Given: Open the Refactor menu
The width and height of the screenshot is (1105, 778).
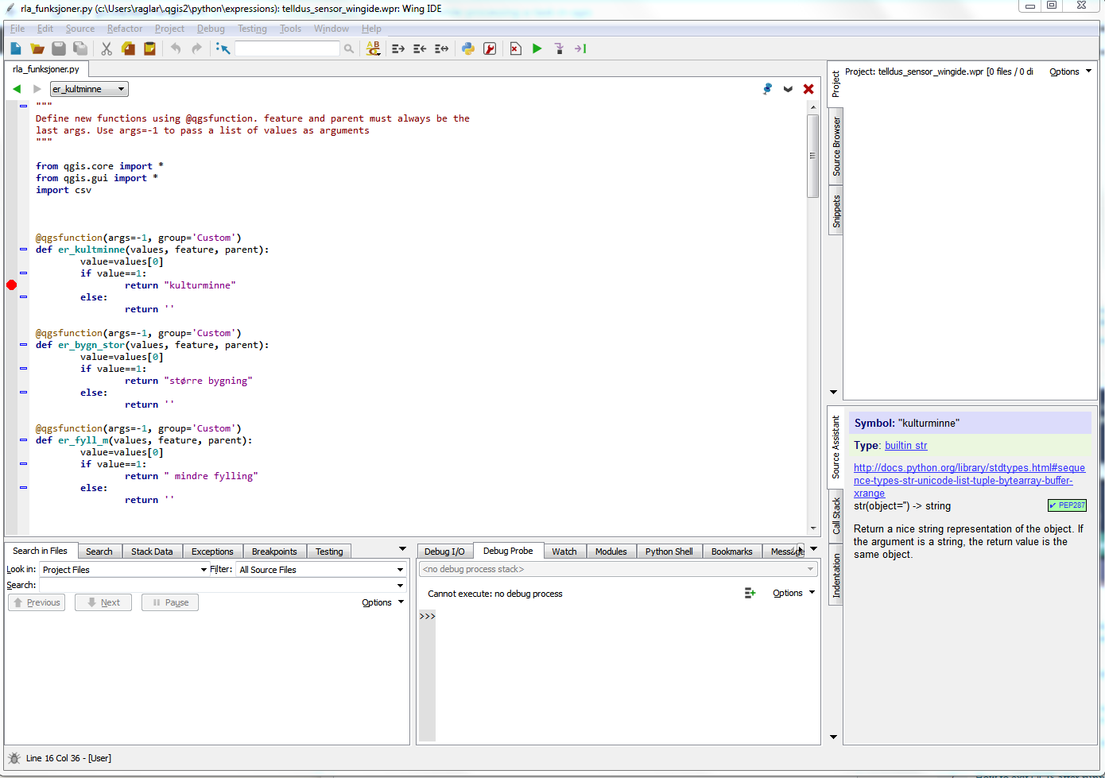Looking at the screenshot, I should click(x=125, y=29).
